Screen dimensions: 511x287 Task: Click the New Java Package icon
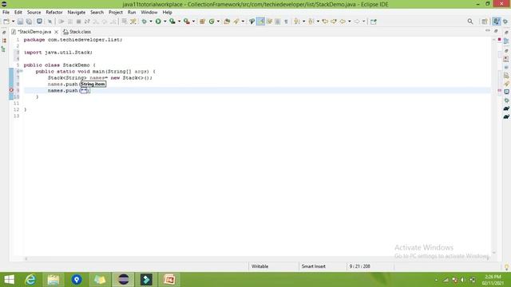(202, 22)
